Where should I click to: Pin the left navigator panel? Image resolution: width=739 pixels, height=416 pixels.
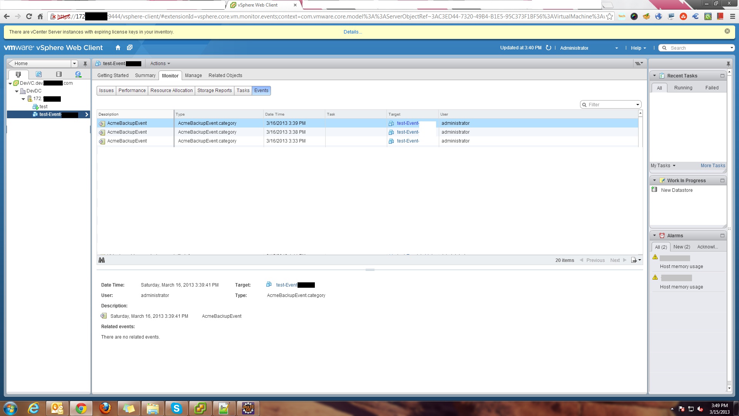(85, 64)
